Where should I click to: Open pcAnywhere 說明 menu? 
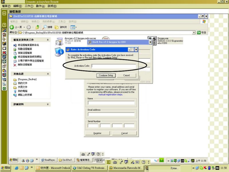tap(52, 6)
